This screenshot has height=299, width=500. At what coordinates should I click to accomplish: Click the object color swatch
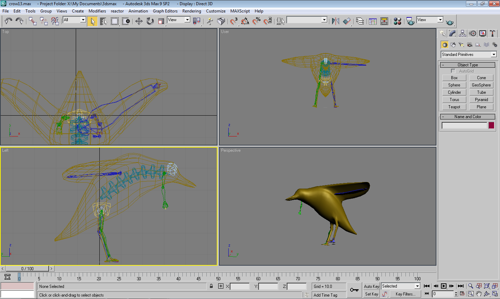coord(491,125)
